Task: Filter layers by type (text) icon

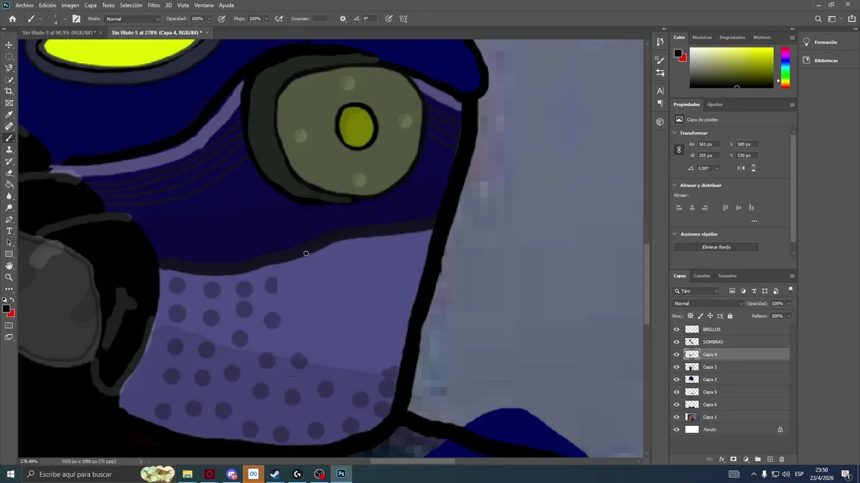Action: click(754, 291)
